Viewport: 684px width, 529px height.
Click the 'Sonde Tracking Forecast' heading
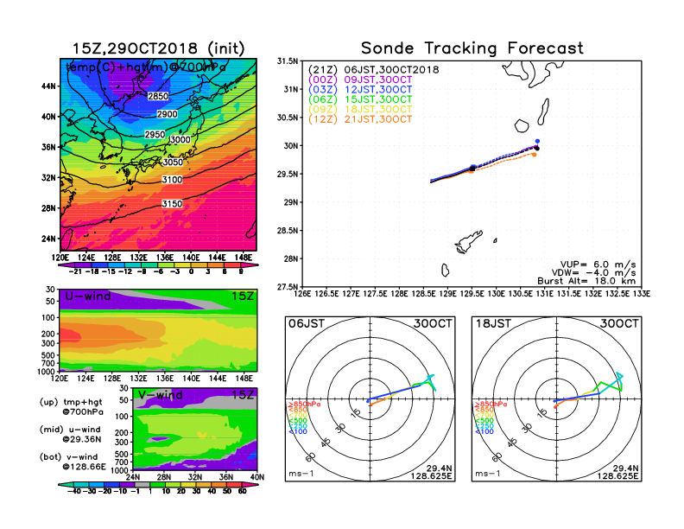click(472, 48)
